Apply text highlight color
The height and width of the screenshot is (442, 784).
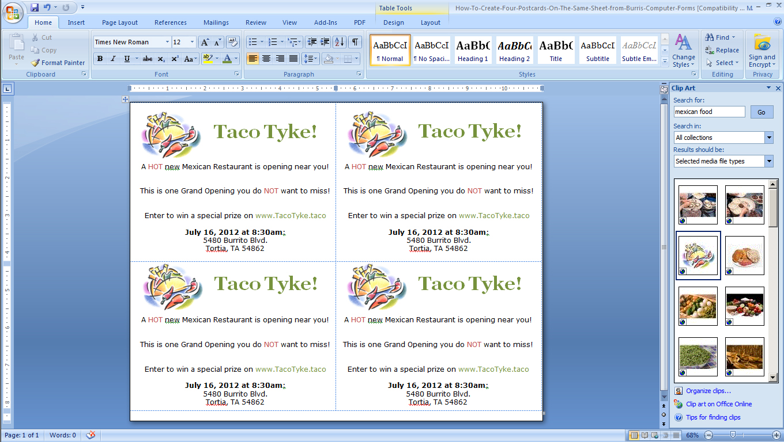(x=208, y=59)
